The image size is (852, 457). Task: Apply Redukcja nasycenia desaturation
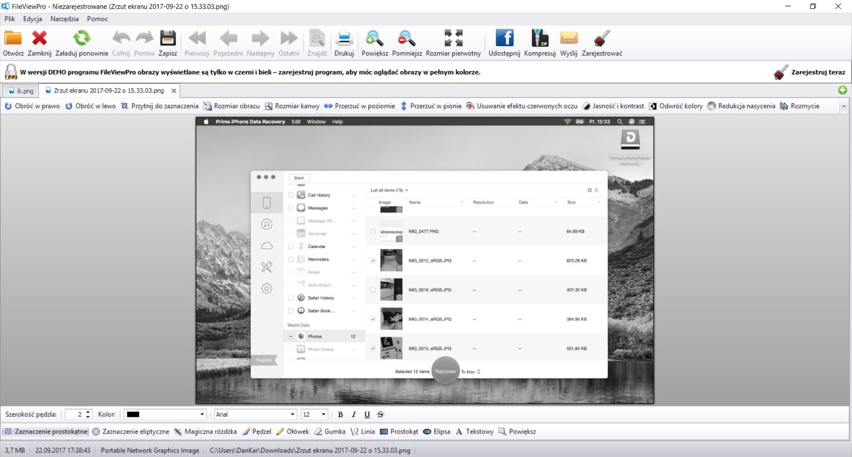coord(741,106)
